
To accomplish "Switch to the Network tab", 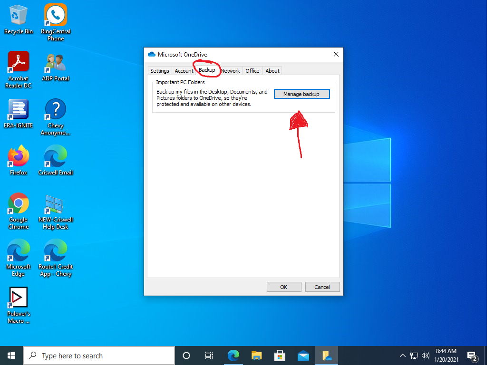I will pos(231,71).
